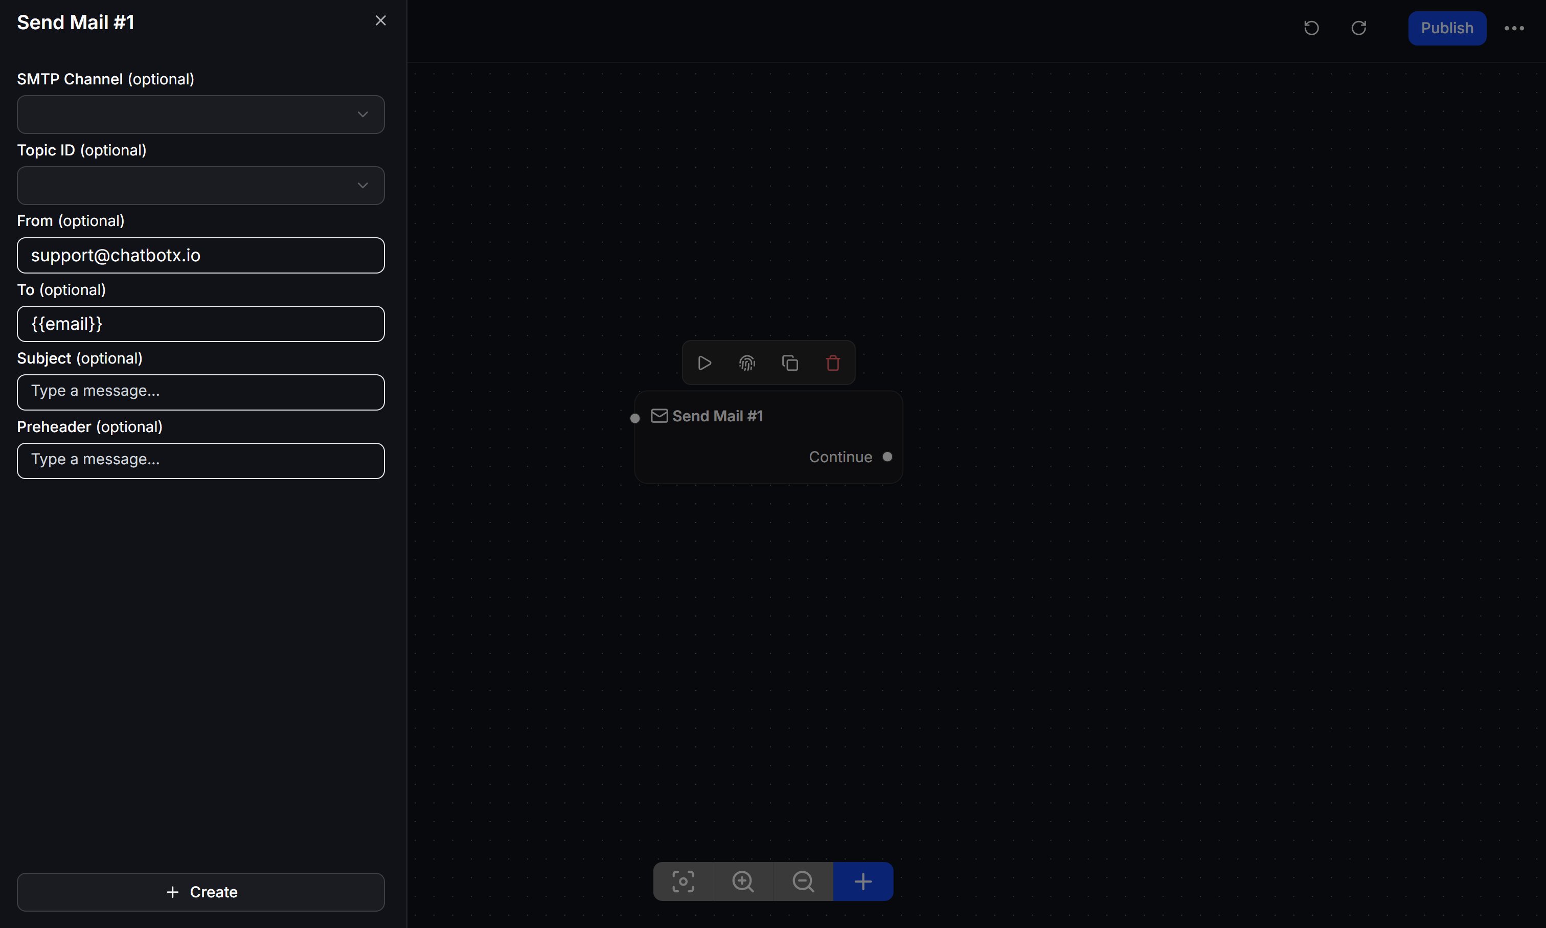Open the SMTP Channel dropdown

coord(201,115)
